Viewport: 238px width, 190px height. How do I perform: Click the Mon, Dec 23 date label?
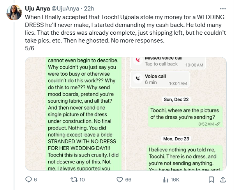click(x=176, y=138)
